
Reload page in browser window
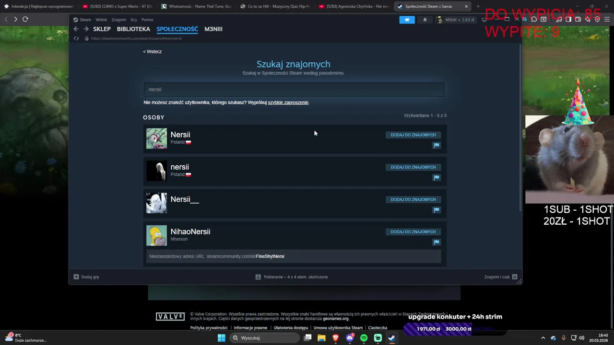pos(25,19)
